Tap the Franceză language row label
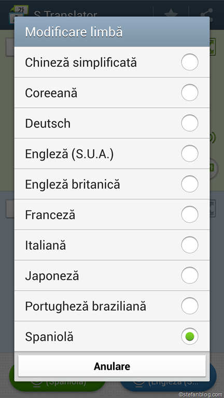The image size is (224, 398). (50, 215)
